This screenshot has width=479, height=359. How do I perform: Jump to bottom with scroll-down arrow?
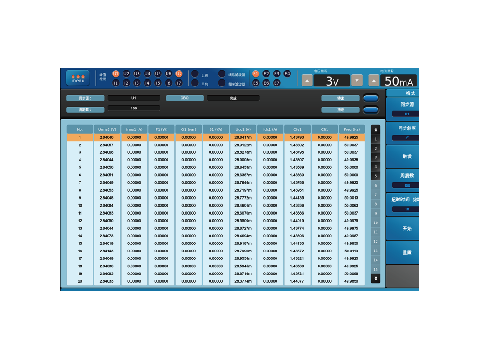click(376, 279)
